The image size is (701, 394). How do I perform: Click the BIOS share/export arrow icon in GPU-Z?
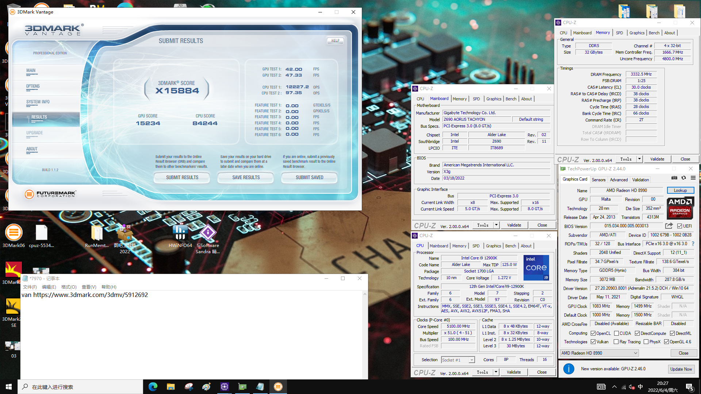click(x=669, y=226)
